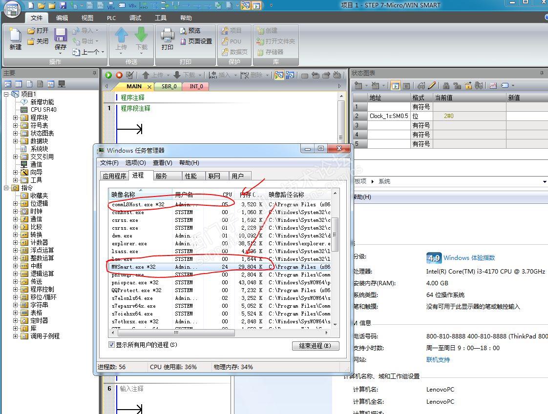Switch to SBR_0 editor tab
548x414 pixels.
click(169, 86)
